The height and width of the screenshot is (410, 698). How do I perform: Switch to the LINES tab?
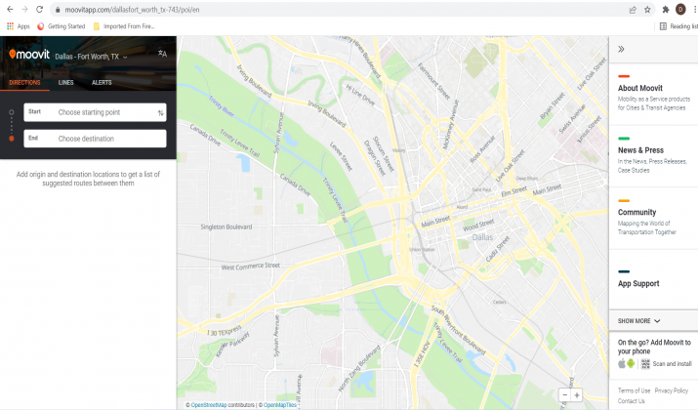65,82
